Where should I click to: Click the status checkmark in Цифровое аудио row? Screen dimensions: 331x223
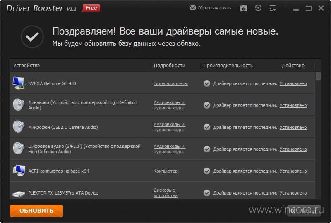pyautogui.click(x=207, y=149)
